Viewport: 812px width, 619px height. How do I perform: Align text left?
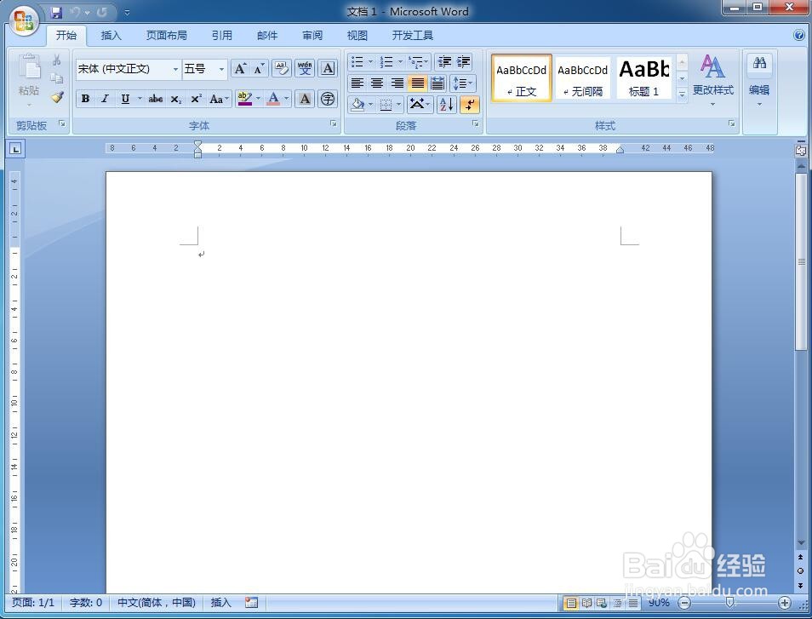tap(357, 83)
